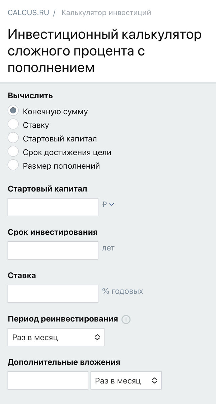The image size is (216, 404).
Task: Focus the Ставка input field
Action: tap(53, 293)
